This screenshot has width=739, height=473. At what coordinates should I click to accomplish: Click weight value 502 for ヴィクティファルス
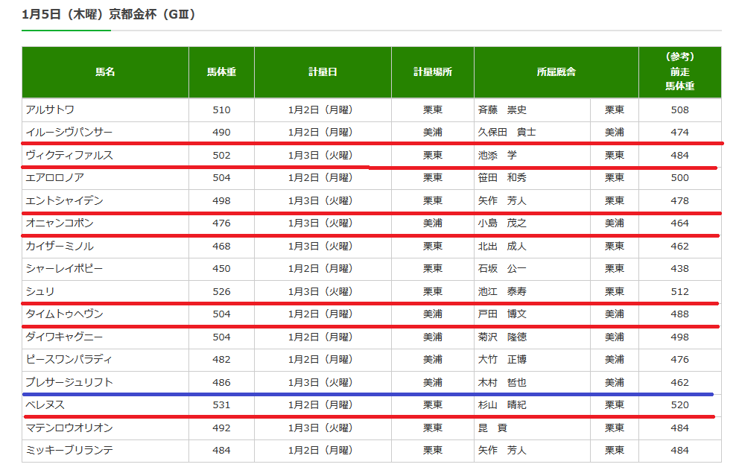click(x=221, y=155)
